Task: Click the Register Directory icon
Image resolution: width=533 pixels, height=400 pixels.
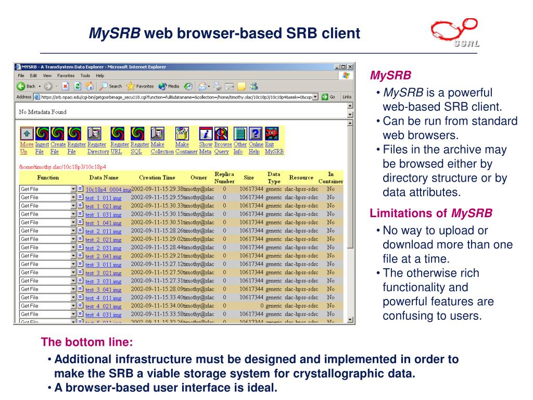Action: point(94,134)
